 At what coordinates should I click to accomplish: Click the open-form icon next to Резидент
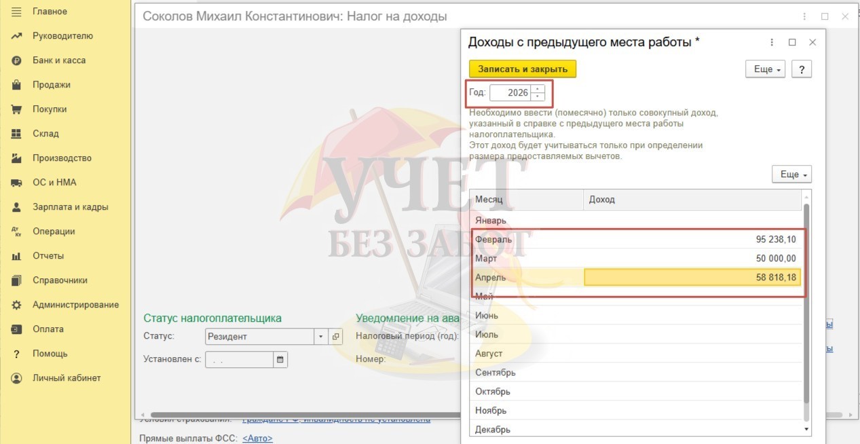click(x=336, y=337)
